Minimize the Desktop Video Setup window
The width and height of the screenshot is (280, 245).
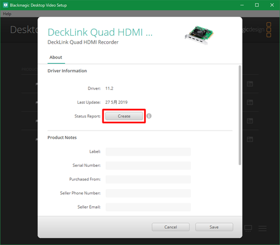[x=242, y=5]
